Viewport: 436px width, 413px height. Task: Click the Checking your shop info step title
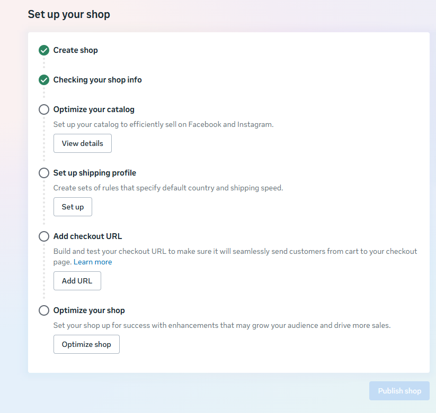point(97,80)
